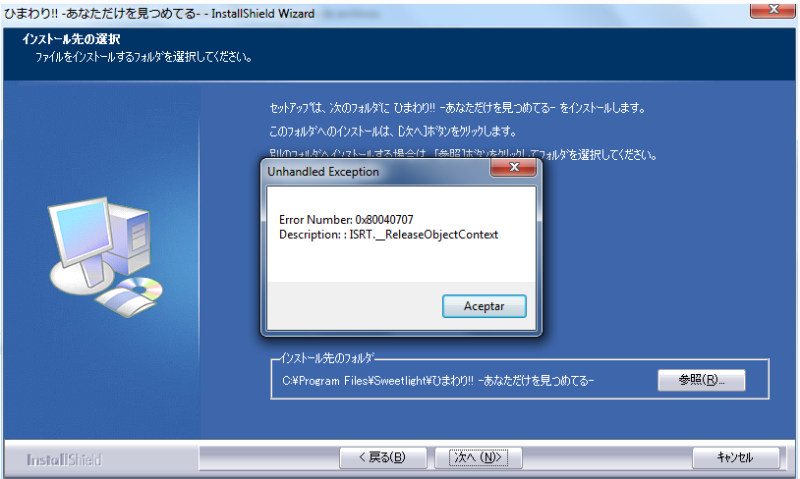Close the InstallShield Wizard window
The width and height of the screenshot is (800, 479).
[772, 9]
